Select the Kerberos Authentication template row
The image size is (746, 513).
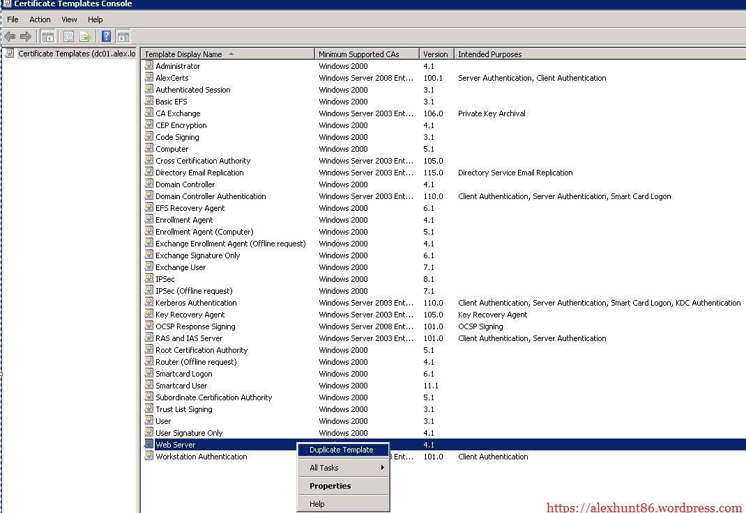coord(196,303)
